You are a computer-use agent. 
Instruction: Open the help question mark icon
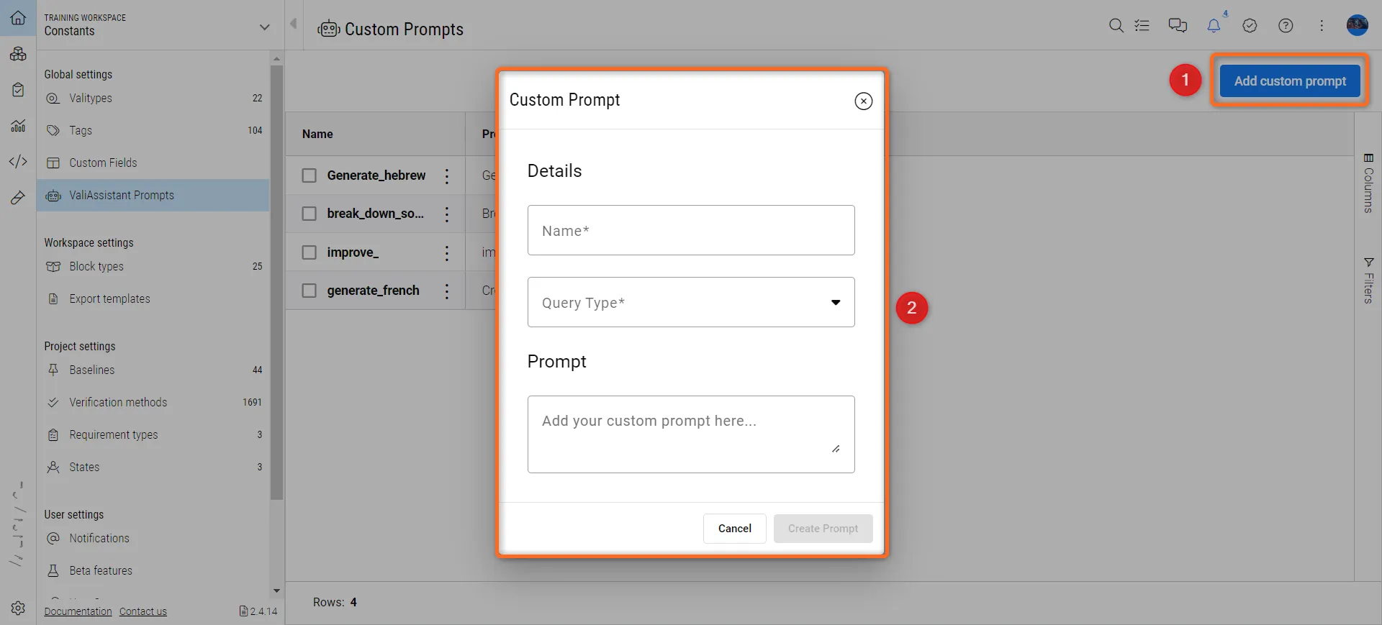1286,26
